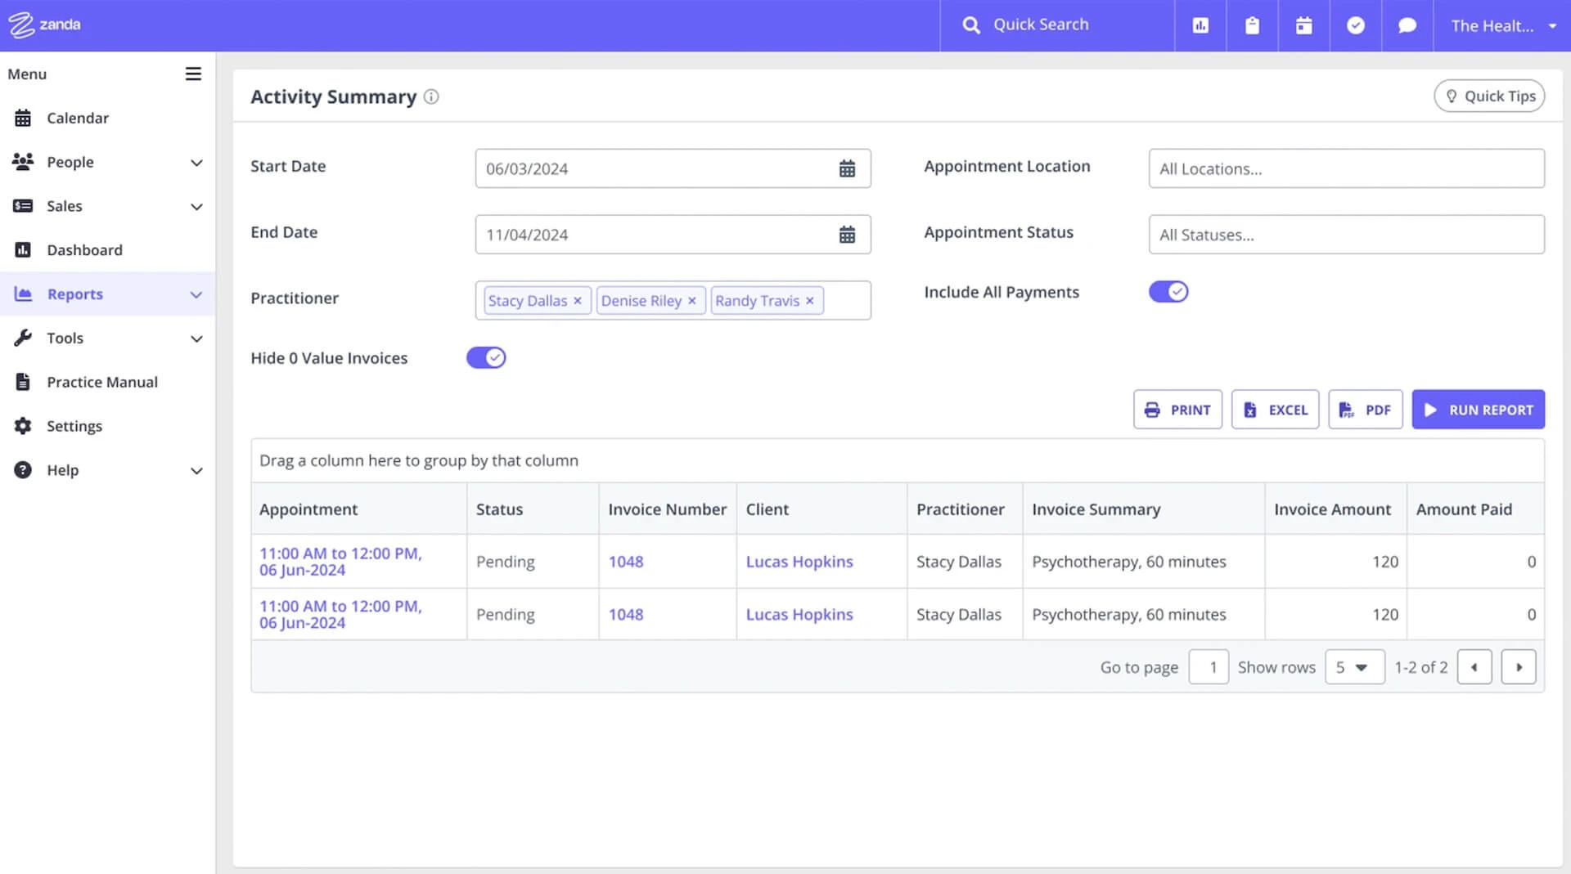The height and width of the screenshot is (874, 1571).
Task: Open second row invoice 1048 link
Action: tap(626, 615)
